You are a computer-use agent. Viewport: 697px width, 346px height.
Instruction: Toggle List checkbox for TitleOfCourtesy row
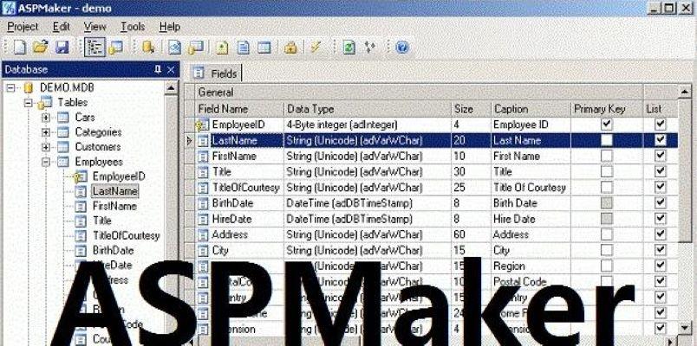[661, 187]
